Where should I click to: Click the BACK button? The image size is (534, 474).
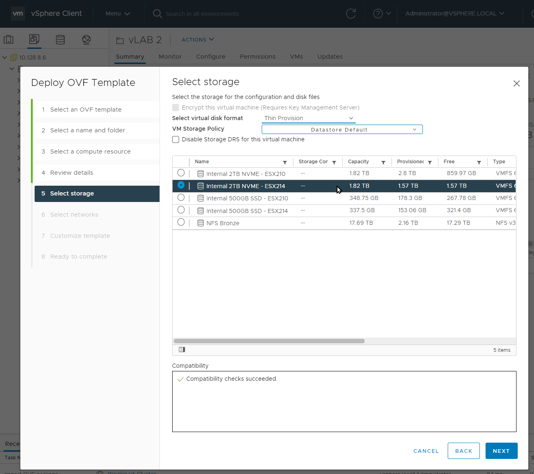pyautogui.click(x=464, y=451)
